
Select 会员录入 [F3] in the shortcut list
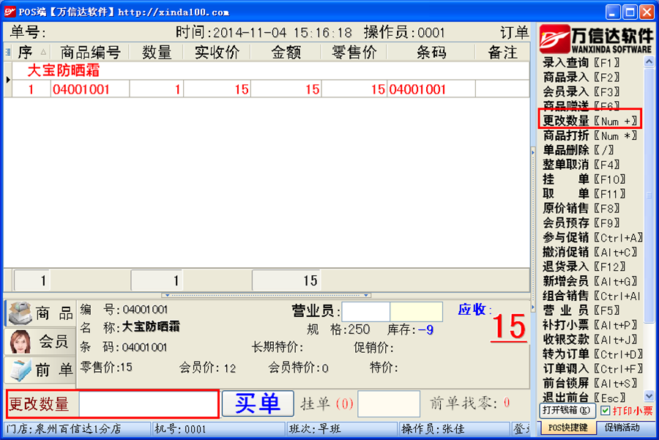(581, 92)
